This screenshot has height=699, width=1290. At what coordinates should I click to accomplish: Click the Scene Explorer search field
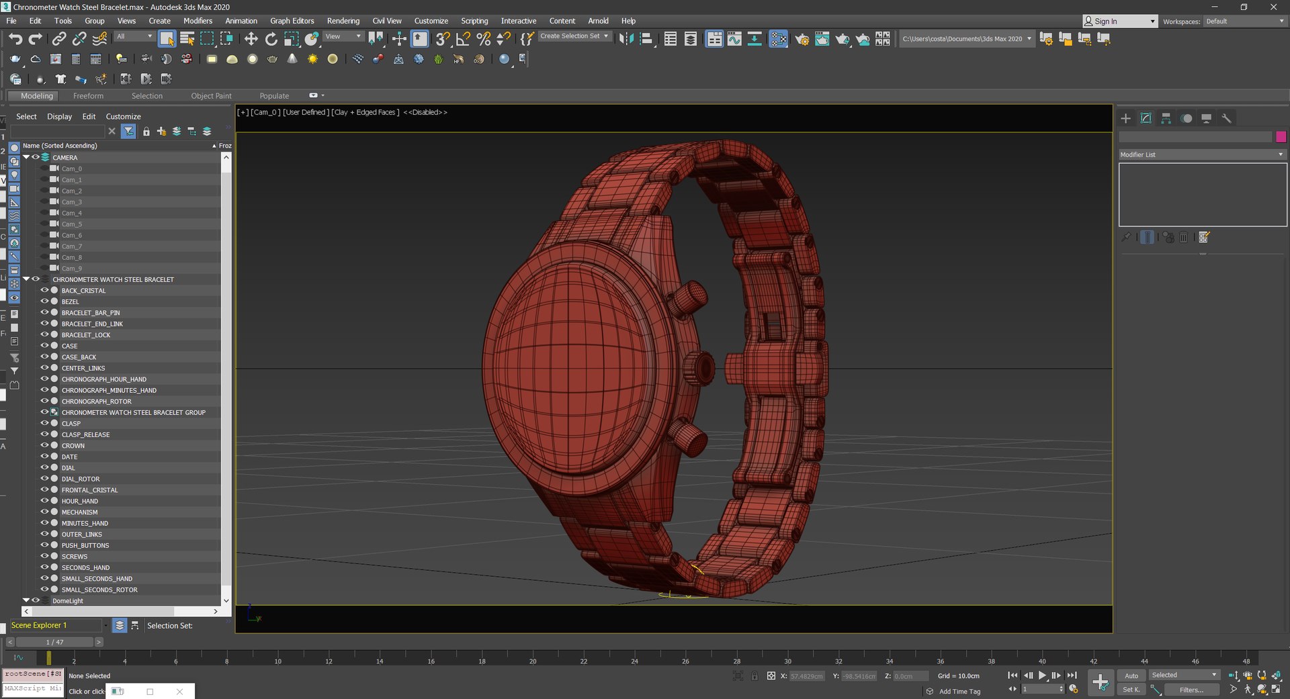pyautogui.click(x=57, y=131)
